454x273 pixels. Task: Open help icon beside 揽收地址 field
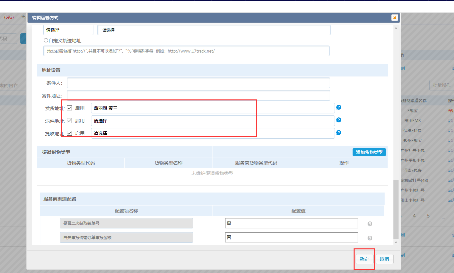[x=339, y=132]
